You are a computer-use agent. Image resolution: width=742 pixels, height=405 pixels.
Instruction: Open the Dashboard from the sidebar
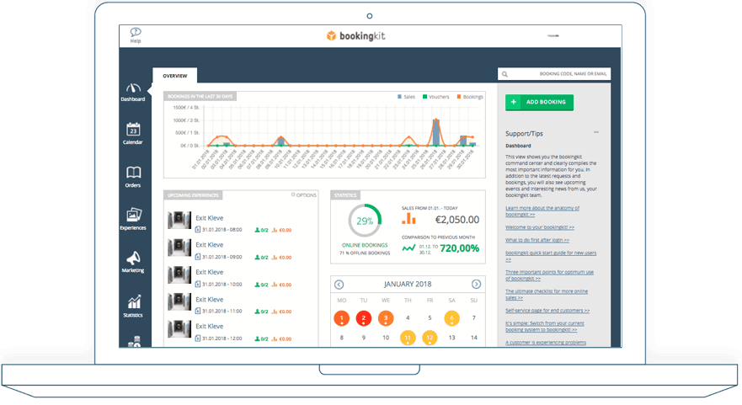coord(132,92)
